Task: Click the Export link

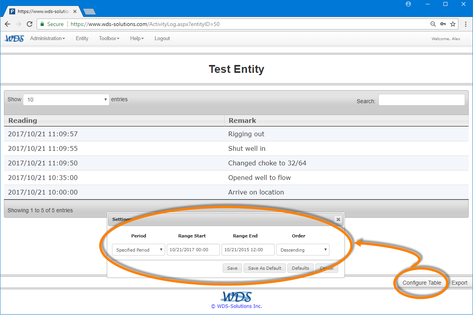Action: click(460, 283)
